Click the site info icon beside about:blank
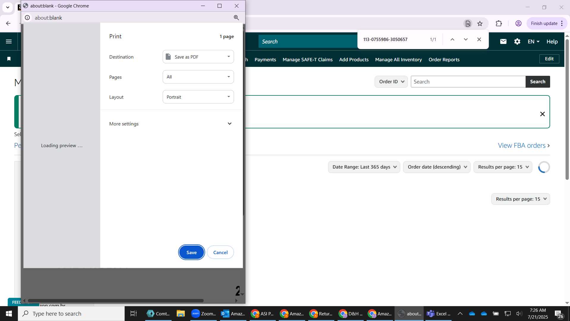The width and height of the screenshot is (570, 321). 27,18
